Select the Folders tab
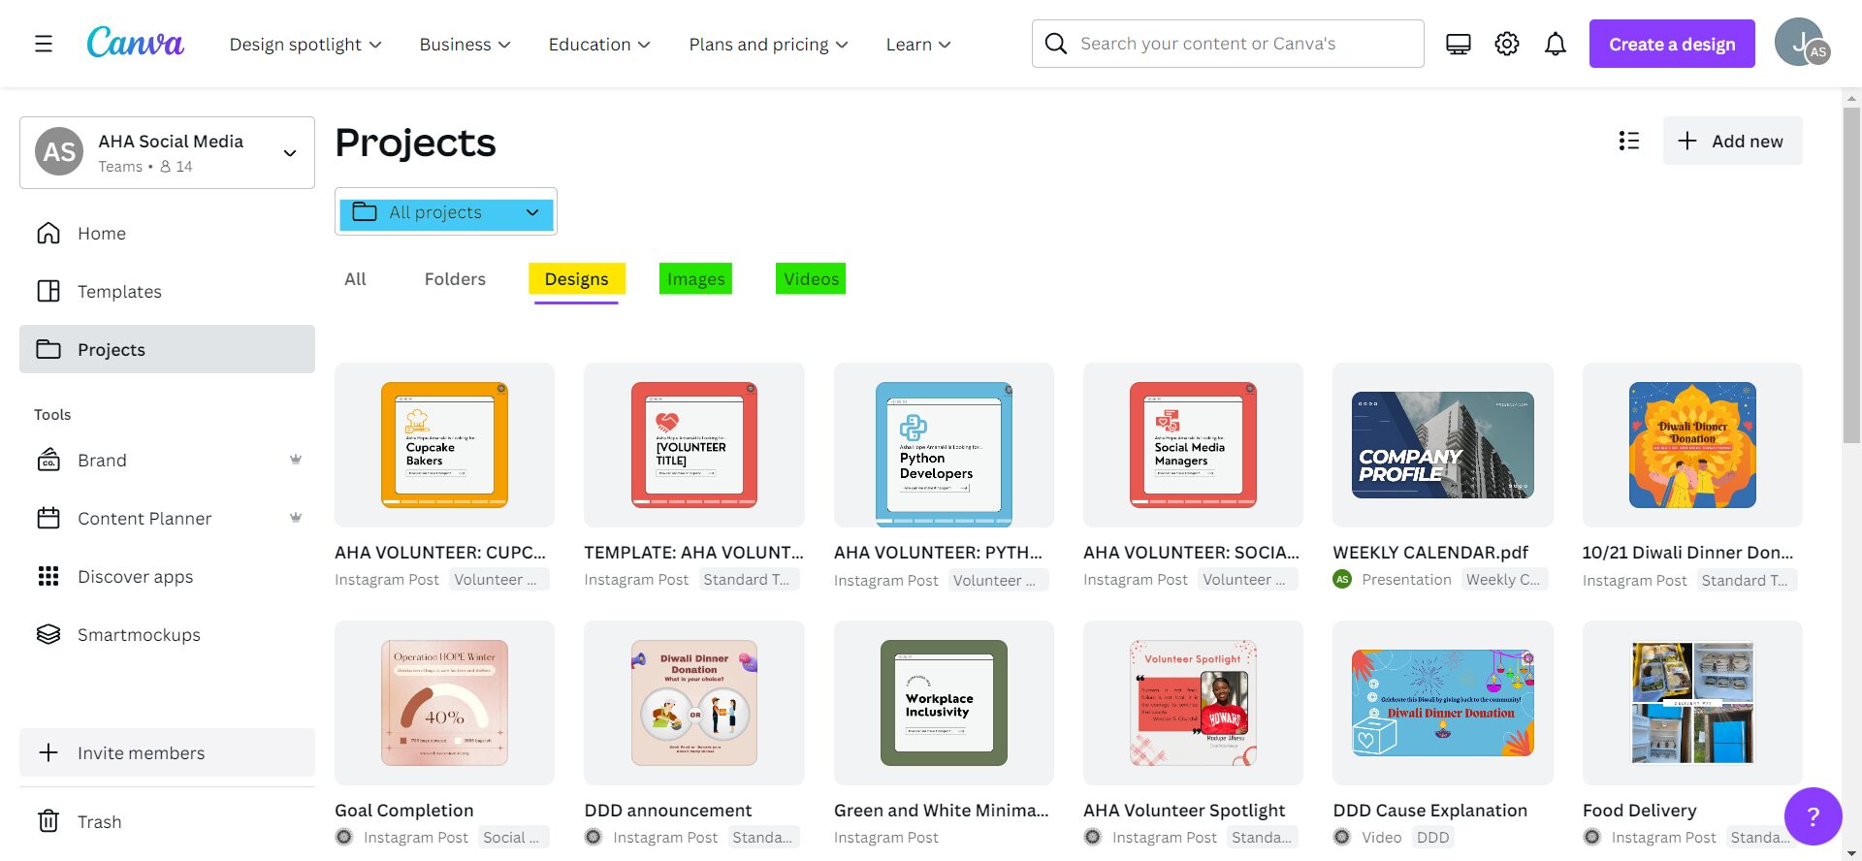This screenshot has width=1862, height=861. tap(455, 279)
